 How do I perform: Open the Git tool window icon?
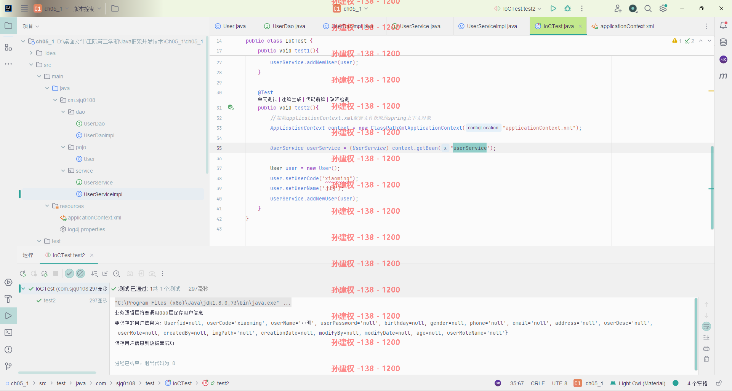click(x=8, y=366)
